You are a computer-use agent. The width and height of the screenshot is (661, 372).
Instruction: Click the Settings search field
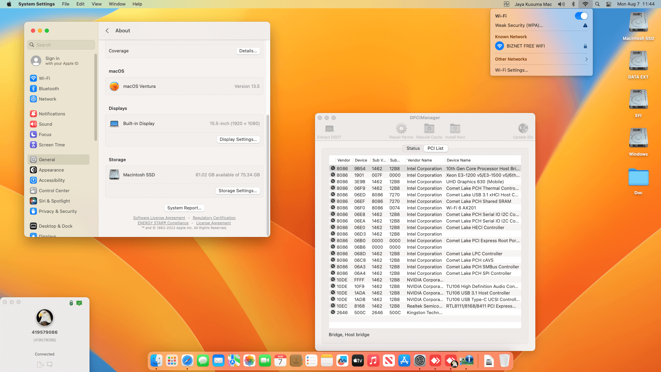coord(61,45)
